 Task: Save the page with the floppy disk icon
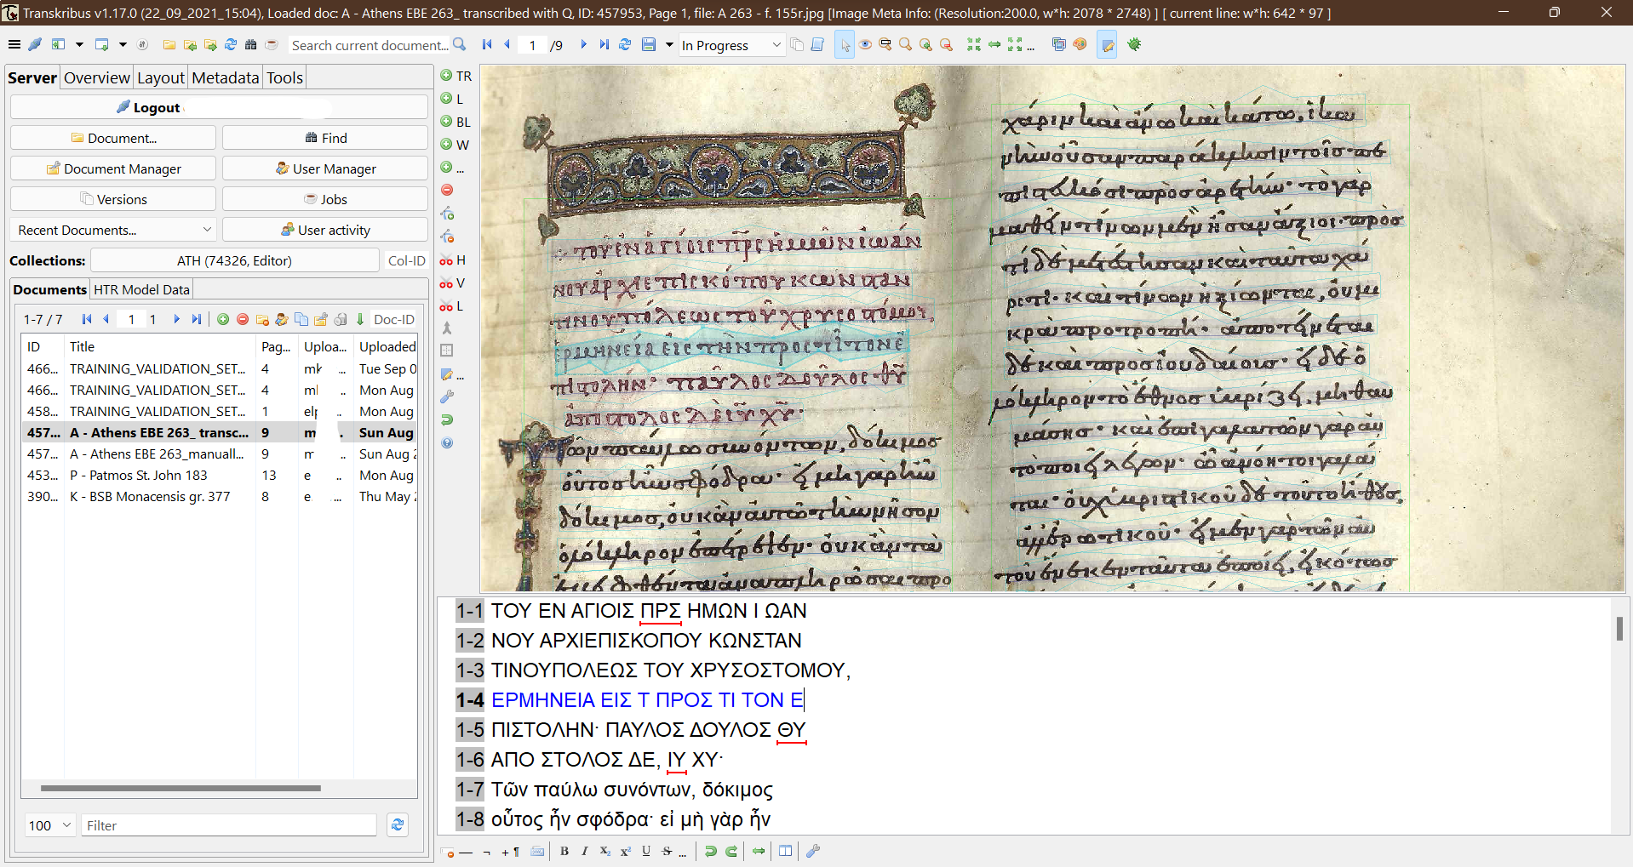649,45
